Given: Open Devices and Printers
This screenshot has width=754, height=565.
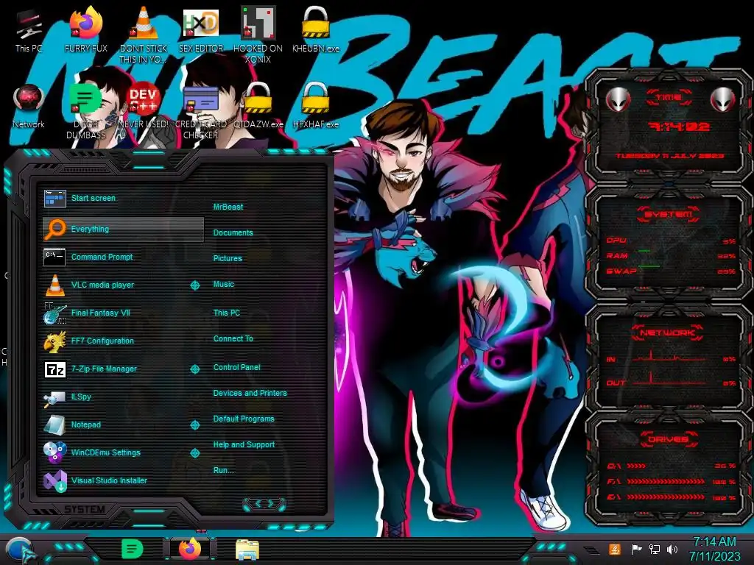Looking at the screenshot, I should pos(250,393).
